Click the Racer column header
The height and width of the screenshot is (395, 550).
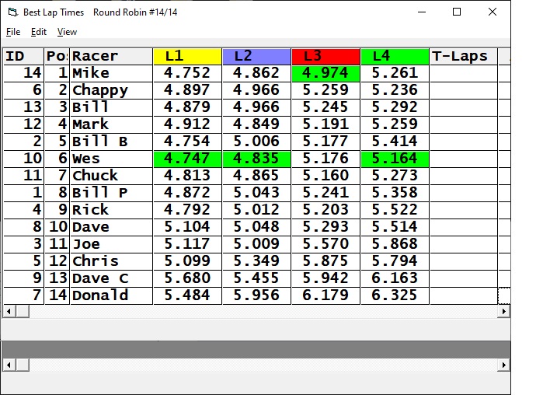click(x=111, y=56)
